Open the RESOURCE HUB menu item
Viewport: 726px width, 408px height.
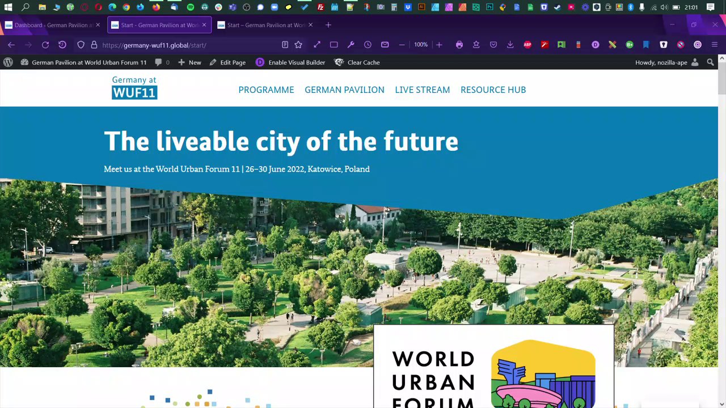(x=493, y=90)
